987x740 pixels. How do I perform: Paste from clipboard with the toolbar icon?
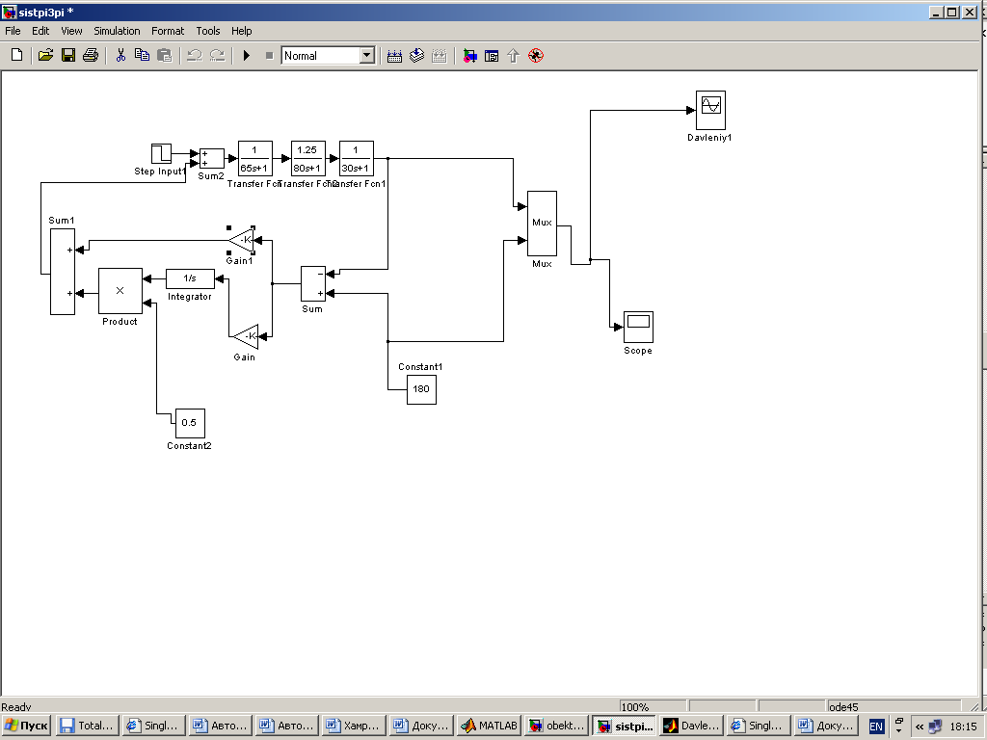164,55
